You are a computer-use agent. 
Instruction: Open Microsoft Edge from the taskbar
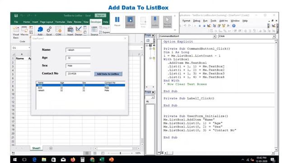34,159
